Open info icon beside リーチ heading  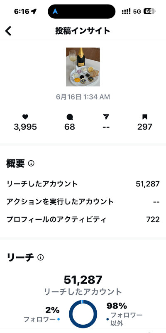point(40,258)
